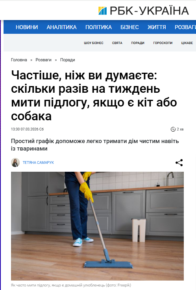Click the clock reading-time icon
The image size is (196, 290).
173,129
